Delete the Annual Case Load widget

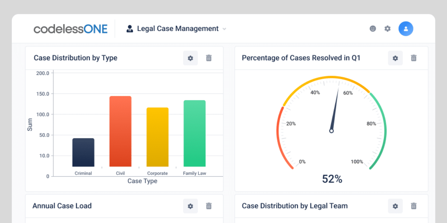click(x=209, y=206)
